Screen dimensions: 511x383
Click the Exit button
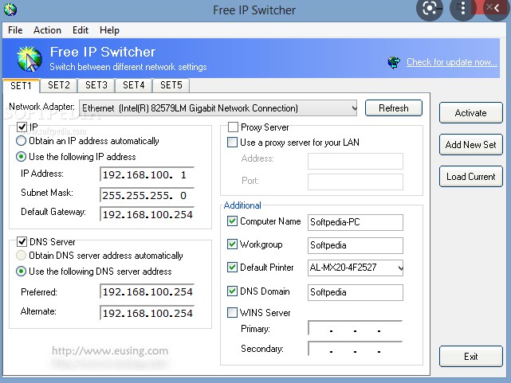[x=470, y=356]
